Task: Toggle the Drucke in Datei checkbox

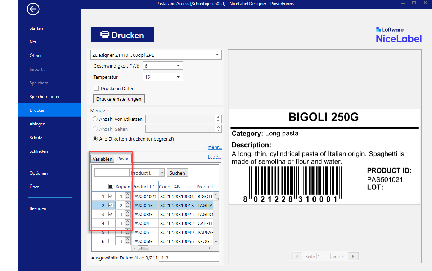Action: [x=96, y=88]
